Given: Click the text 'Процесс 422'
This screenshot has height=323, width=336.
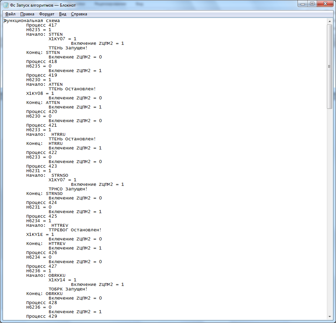Looking at the screenshot, I should tap(42, 153).
